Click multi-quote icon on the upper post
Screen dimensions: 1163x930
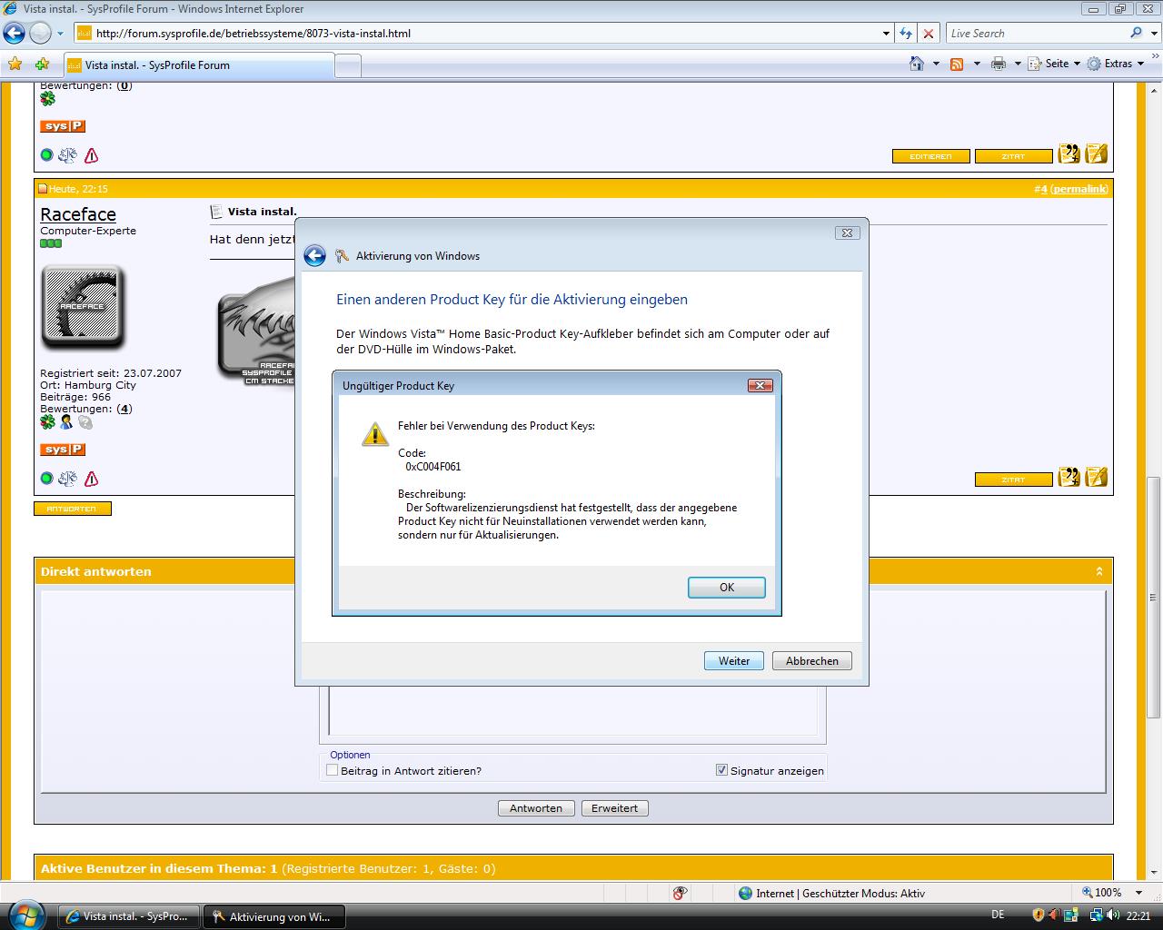point(1069,153)
